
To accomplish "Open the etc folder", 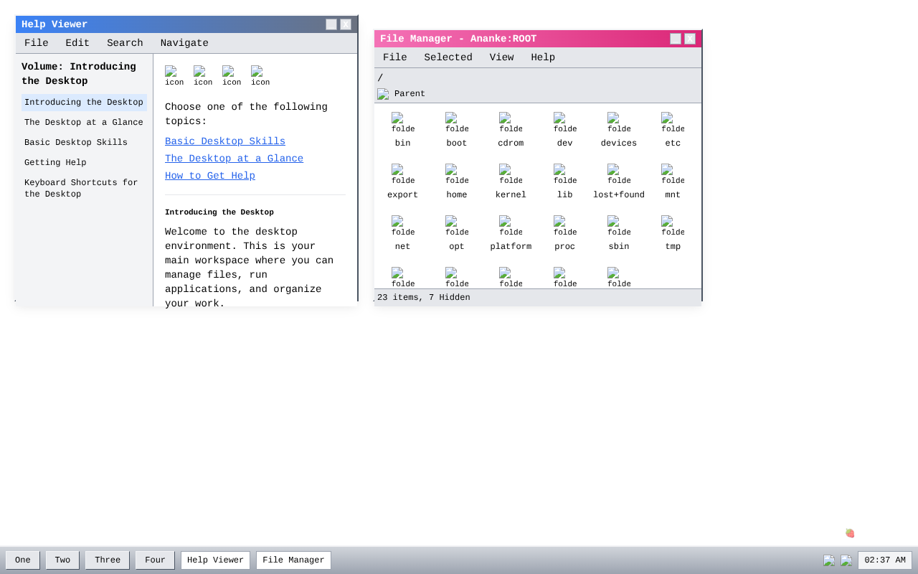I will [x=672, y=130].
